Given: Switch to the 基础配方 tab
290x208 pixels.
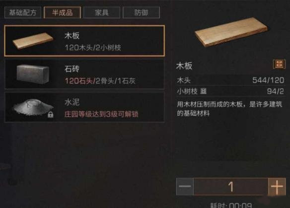Looking at the screenshot, I should [23, 12].
